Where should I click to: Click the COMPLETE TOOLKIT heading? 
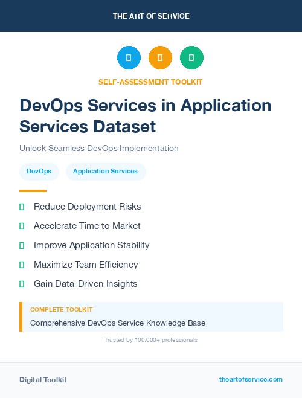point(61,310)
